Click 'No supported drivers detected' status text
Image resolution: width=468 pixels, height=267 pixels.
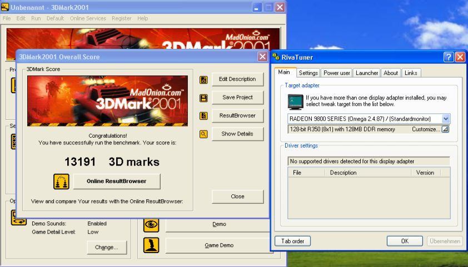pos(352,161)
